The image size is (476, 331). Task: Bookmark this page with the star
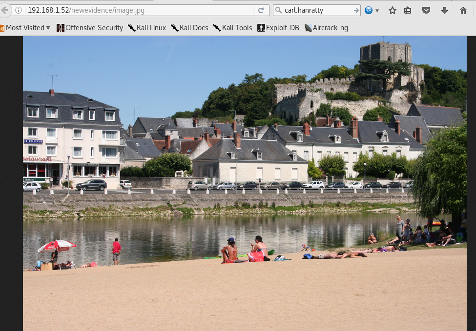pyautogui.click(x=392, y=10)
